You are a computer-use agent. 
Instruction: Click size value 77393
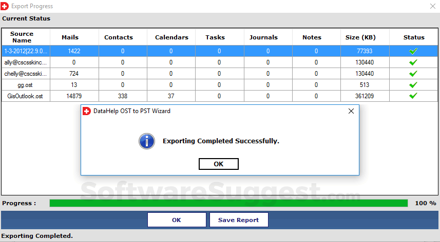point(365,51)
